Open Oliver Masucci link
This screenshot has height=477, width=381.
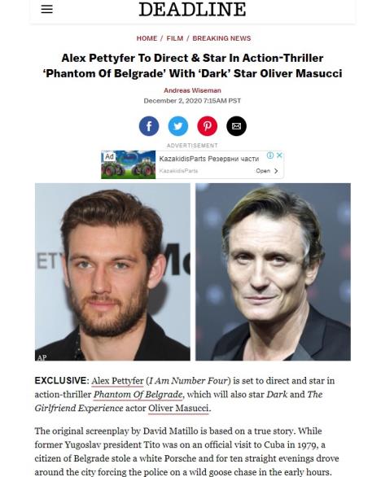point(178,409)
